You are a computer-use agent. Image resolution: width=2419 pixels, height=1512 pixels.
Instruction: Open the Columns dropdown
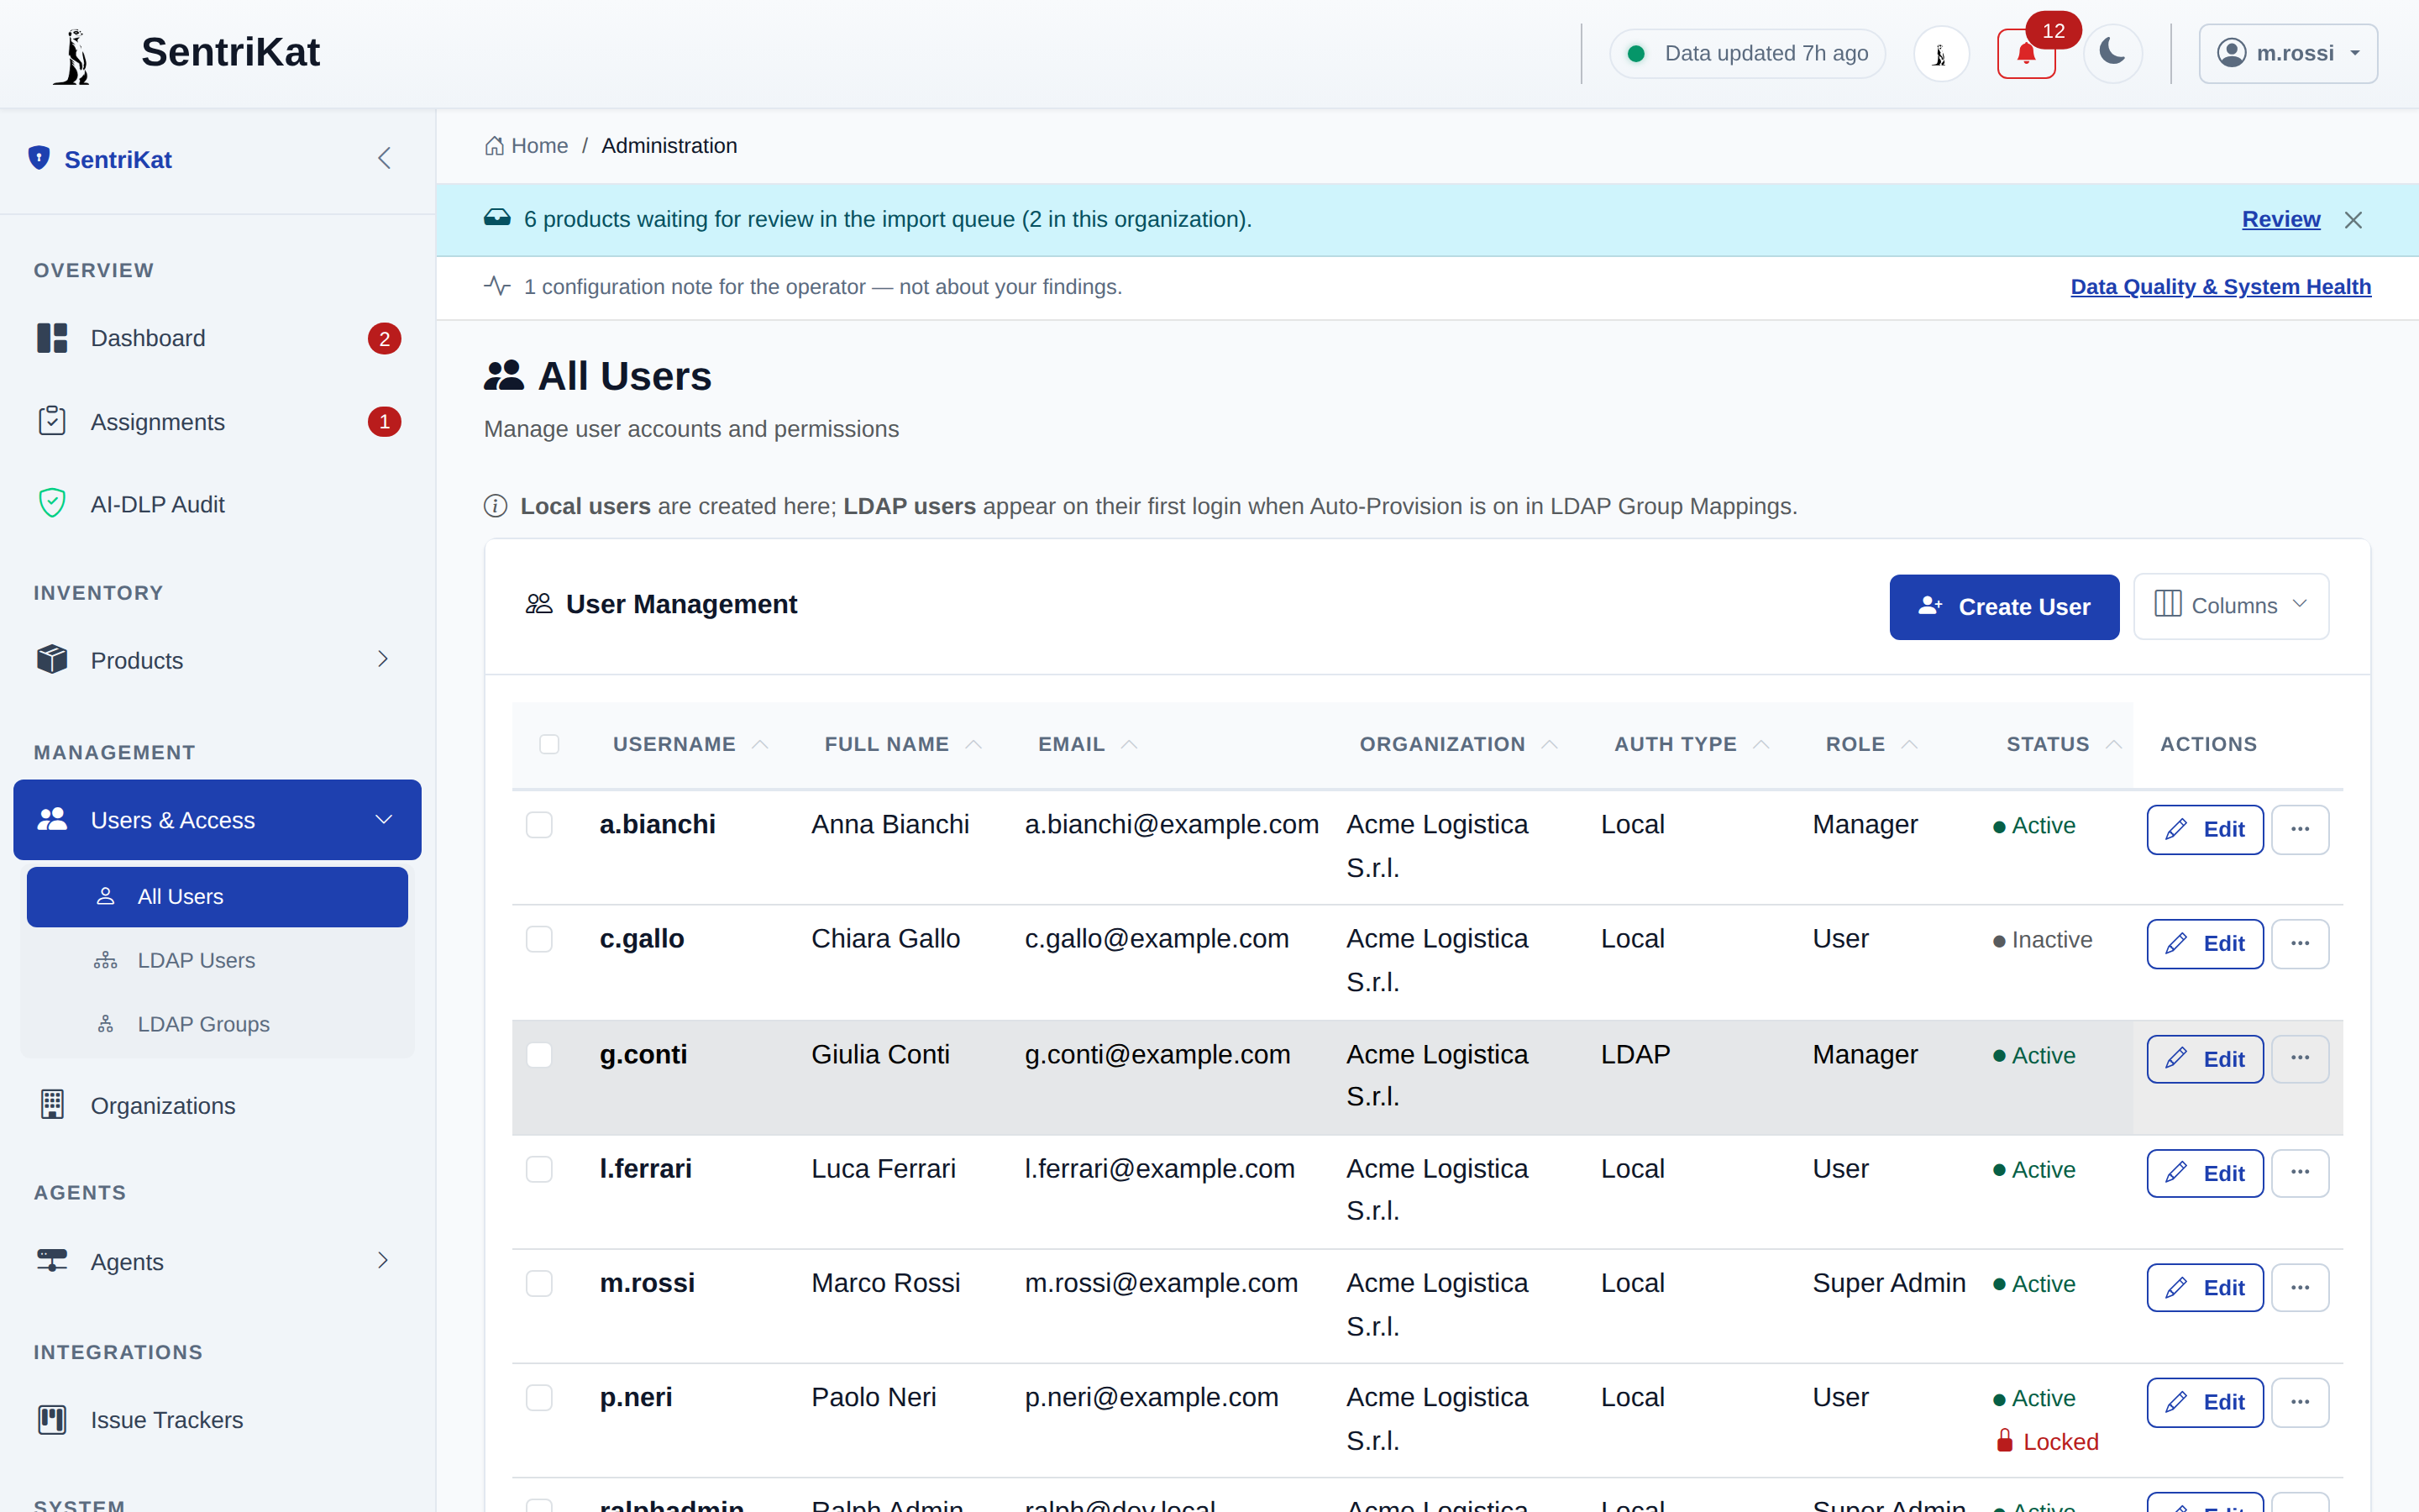[2230, 605]
